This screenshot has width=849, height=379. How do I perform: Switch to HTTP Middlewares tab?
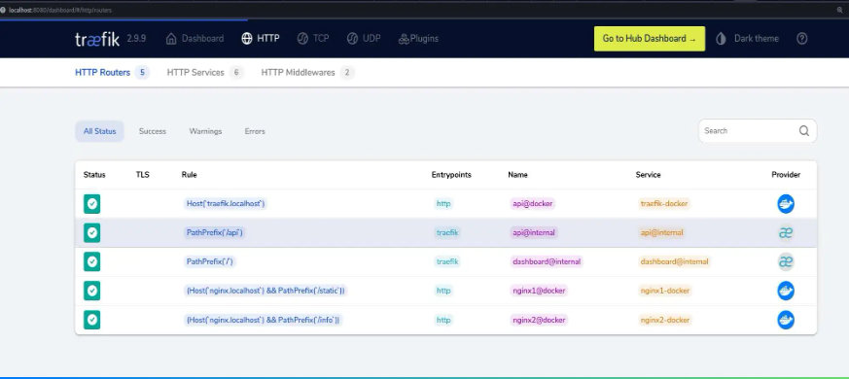(307, 72)
